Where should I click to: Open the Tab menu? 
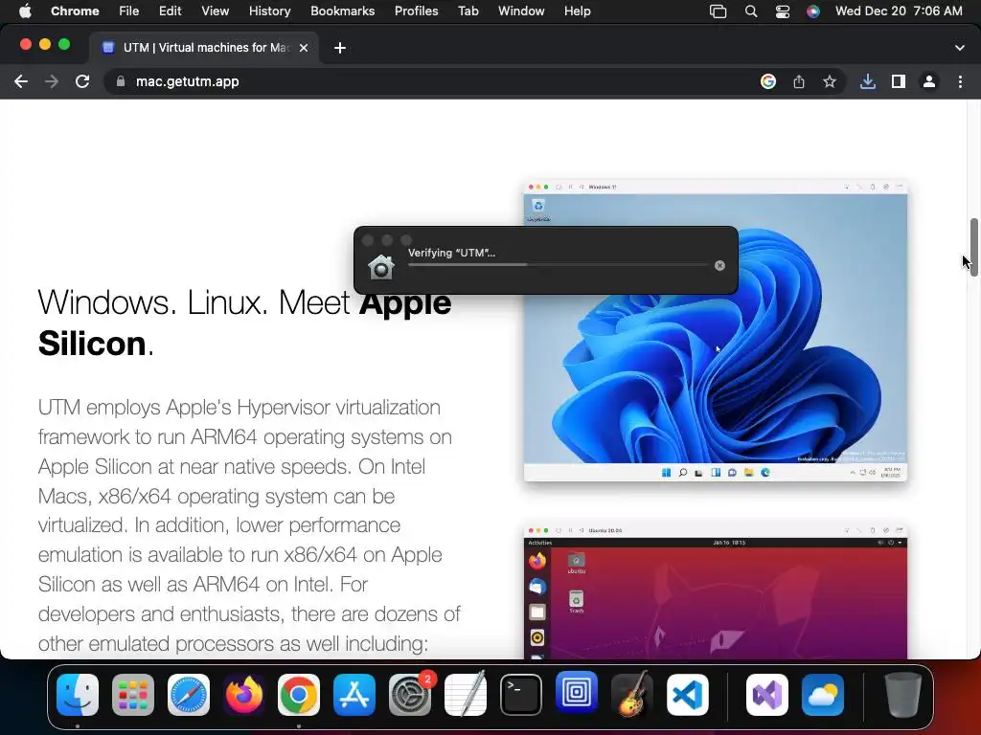468,11
